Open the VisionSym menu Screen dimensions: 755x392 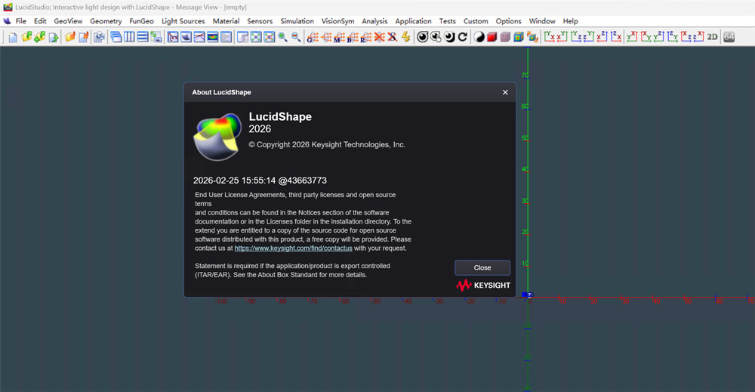[337, 21]
